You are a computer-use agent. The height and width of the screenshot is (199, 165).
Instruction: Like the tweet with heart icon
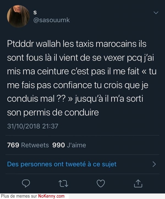(x=101, y=183)
